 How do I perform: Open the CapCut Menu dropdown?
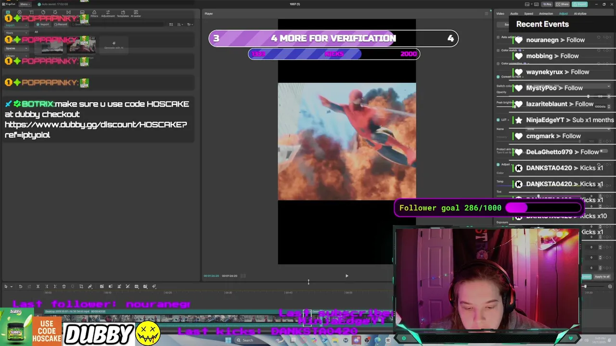pos(25,4)
